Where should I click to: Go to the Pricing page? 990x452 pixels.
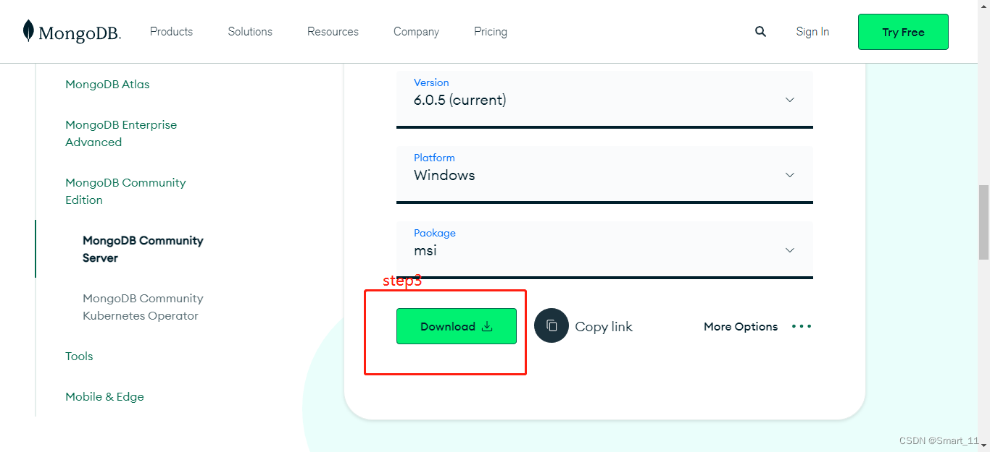491,32
